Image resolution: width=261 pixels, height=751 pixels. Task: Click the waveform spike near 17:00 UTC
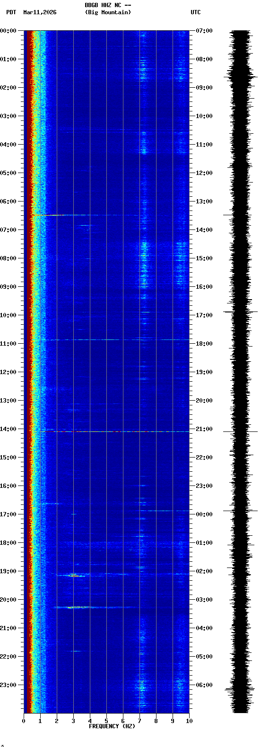pos(241,312)
